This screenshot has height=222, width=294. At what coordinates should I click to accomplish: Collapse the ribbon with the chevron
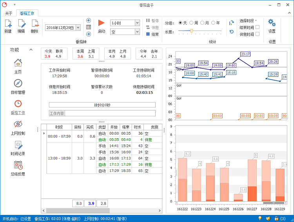pyautogui.click(x=290, y=13)
